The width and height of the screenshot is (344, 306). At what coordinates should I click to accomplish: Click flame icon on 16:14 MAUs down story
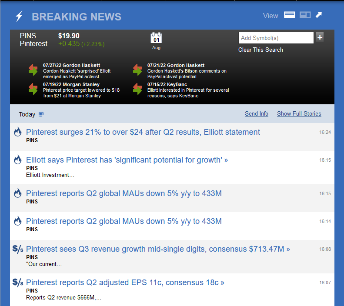18,221
